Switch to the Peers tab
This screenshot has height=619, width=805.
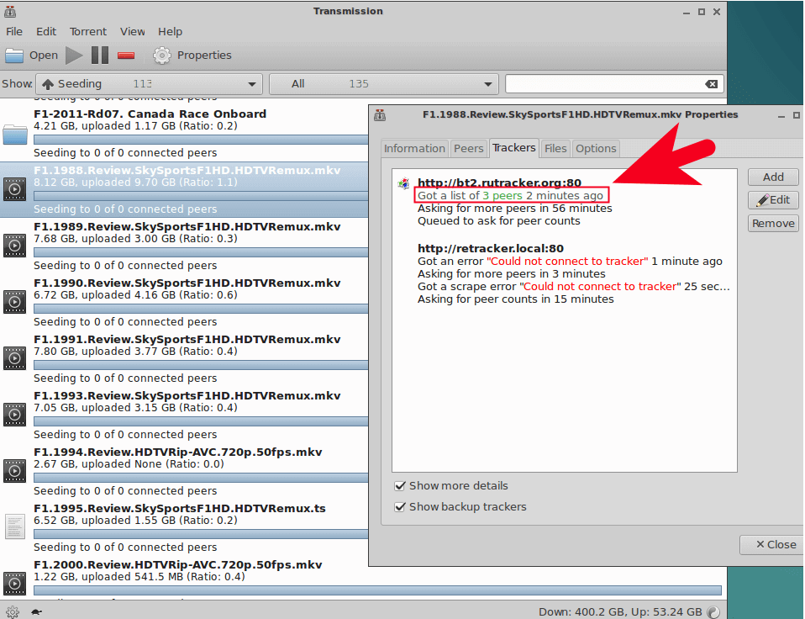tap(469, 149)
